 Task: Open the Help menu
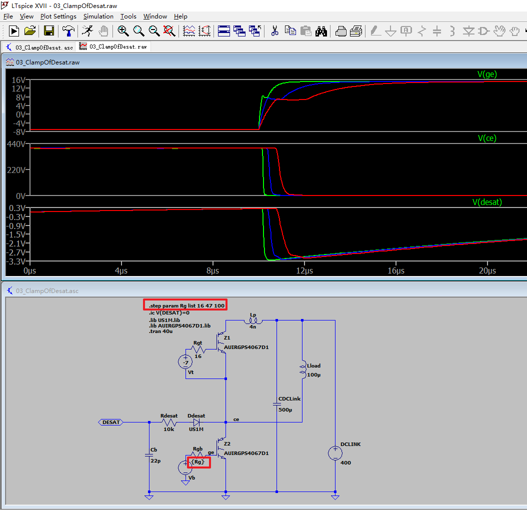[x=180, y=16]
